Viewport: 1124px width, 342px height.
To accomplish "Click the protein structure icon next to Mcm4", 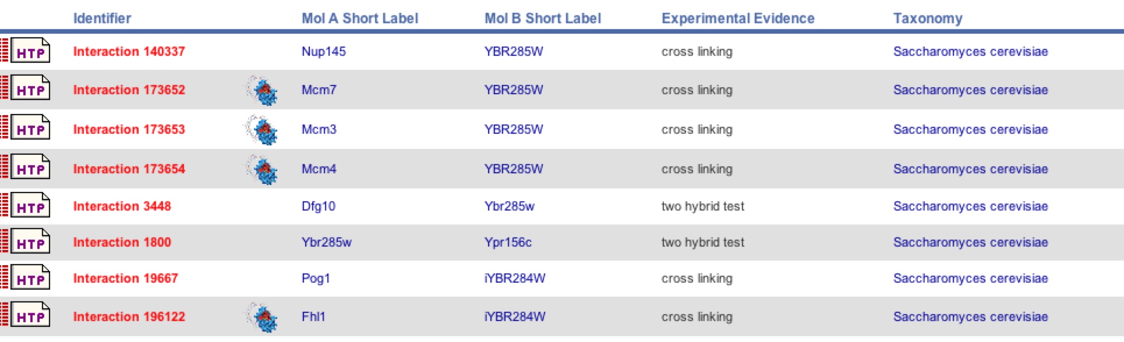I will tap(261, 169).
